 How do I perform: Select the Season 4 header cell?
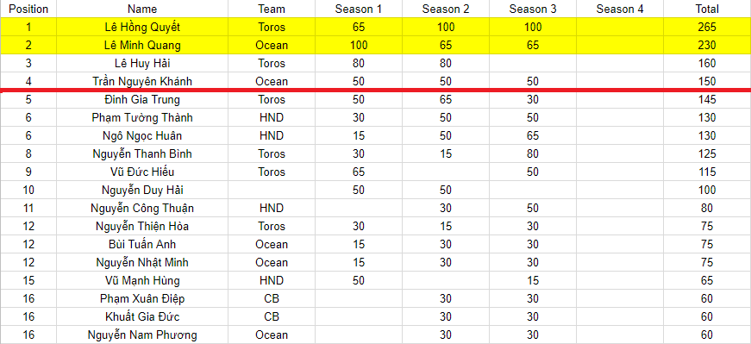click(620, 9)
